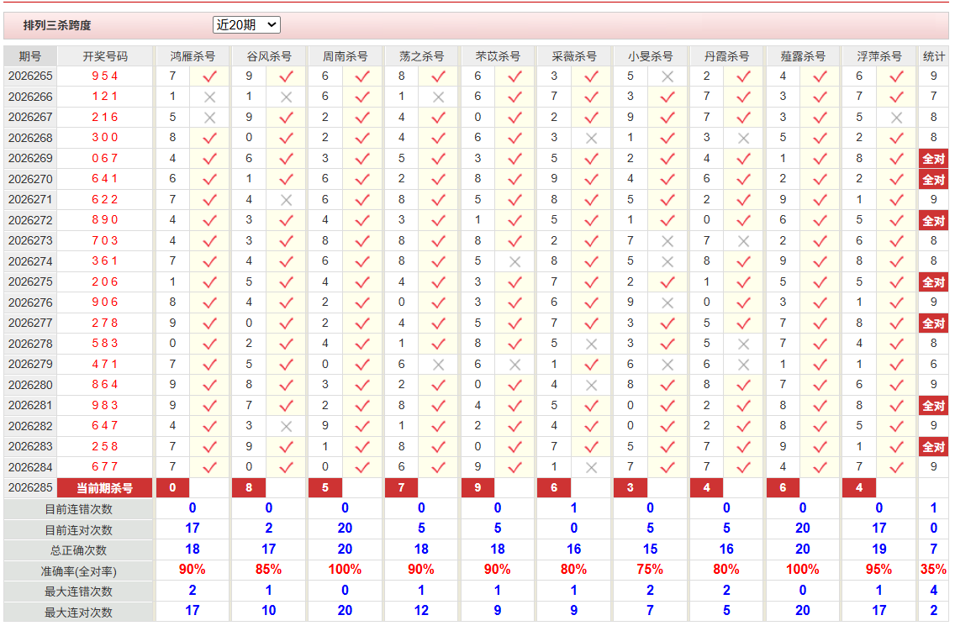Click gray cross in 谷风杀号 row 2026282
This screenshot has width=955, height=631.
[287, 427]
